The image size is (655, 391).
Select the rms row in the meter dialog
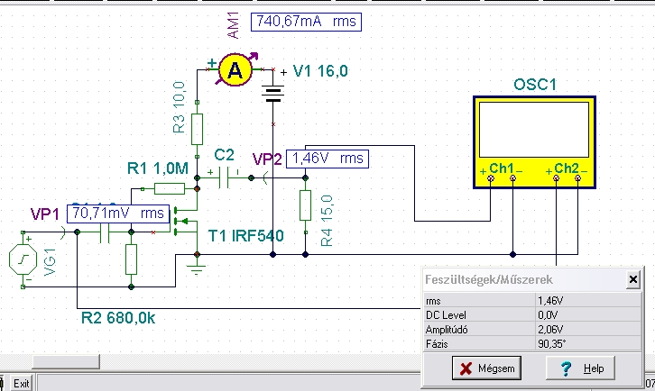pyautogui.click(x=532, y=300)
